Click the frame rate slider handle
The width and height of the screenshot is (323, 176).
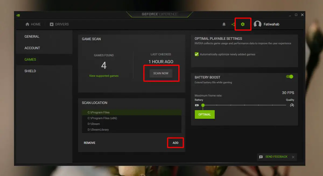(x=203, y=105)
